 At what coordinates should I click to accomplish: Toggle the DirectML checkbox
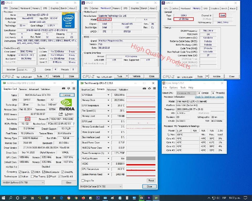pyautogui.click(x=62, y=172)
